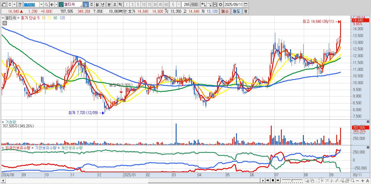Click the horizontal scrollbar right arrow
This screenshot has width=371, height=184.
[x=263, y=180]
